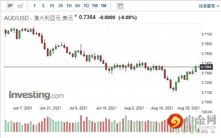Click the Jul 19, 2021 date marker
The image size is (221, 138).
(107, 108)
